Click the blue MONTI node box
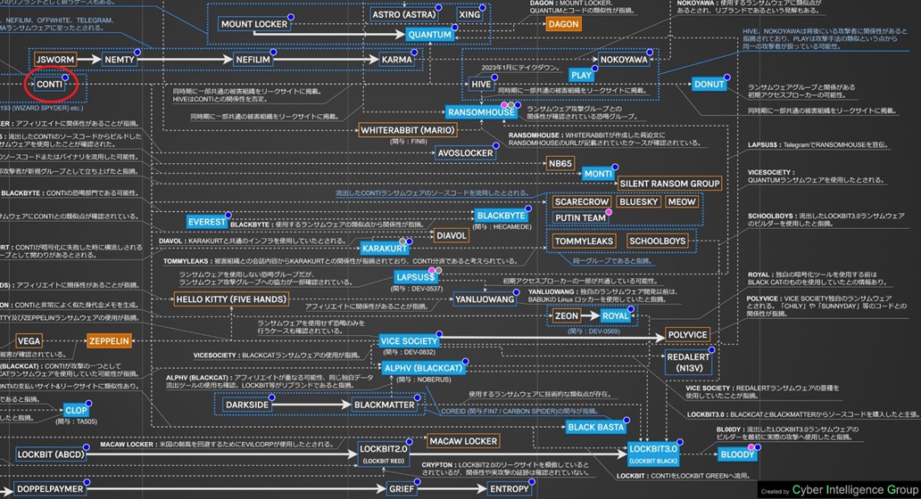 click(x=599, y=174)
